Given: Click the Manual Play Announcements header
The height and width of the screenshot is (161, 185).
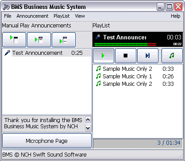Looking at the screenshot, I should [37, 26].
